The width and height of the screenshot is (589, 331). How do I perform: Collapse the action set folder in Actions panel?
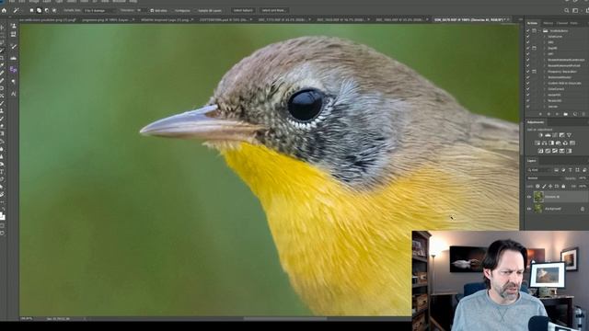tap(539, 30)
